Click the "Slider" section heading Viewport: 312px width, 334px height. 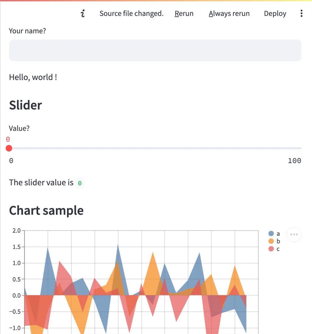point(26,105)
